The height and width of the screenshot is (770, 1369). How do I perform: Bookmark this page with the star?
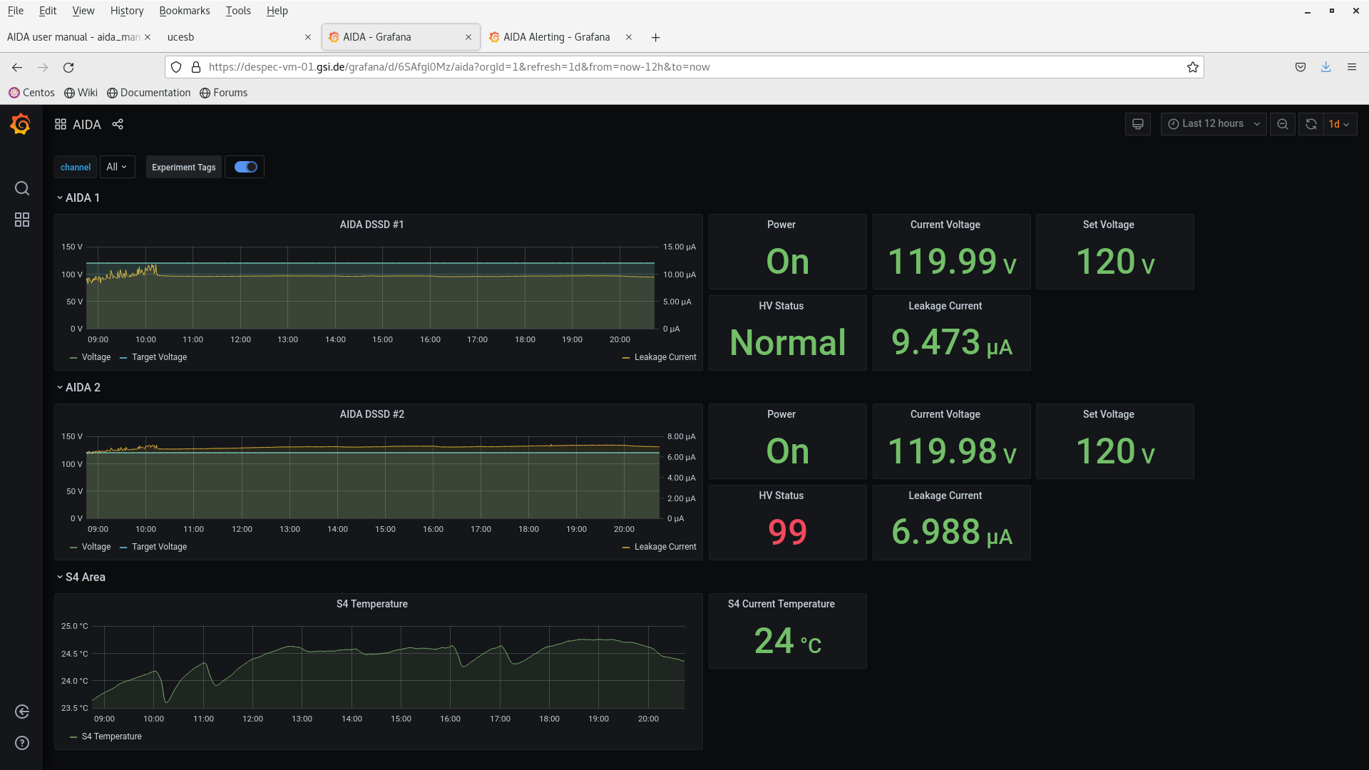coord(1192,67)
